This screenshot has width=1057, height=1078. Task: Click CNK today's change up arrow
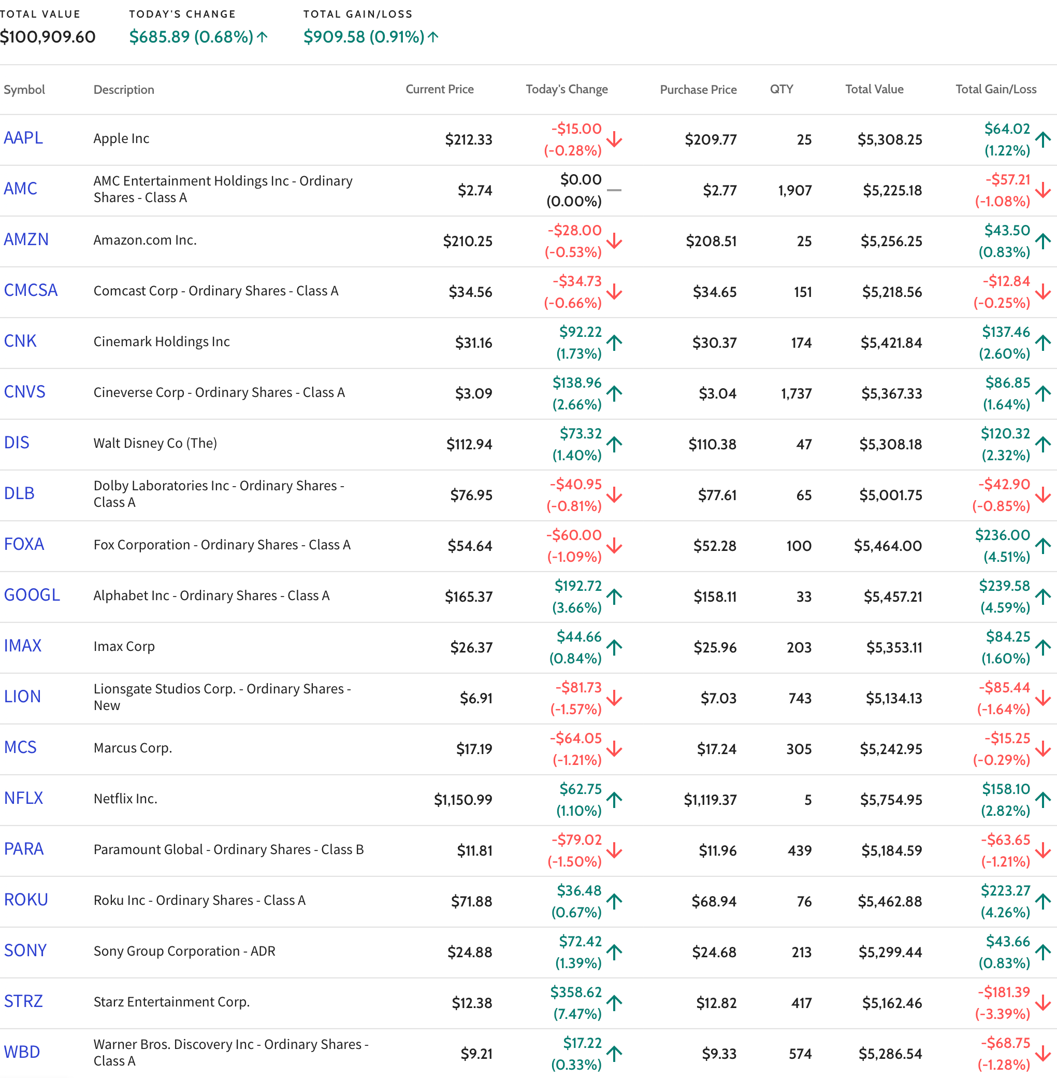(x=614, y=342)
